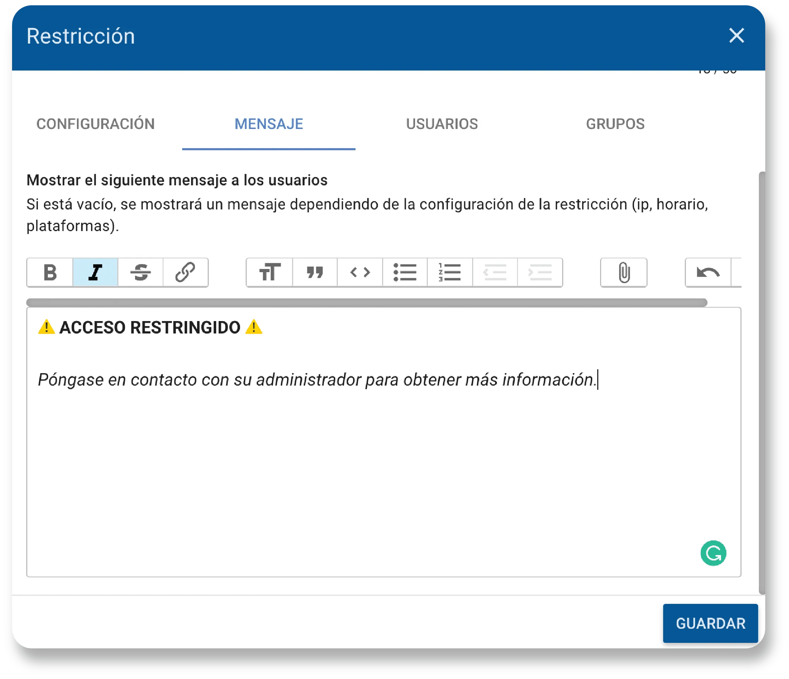Screen dimensions: 789x679
Task: Decrease indent level of list
Action: click(x=495, y=272)
